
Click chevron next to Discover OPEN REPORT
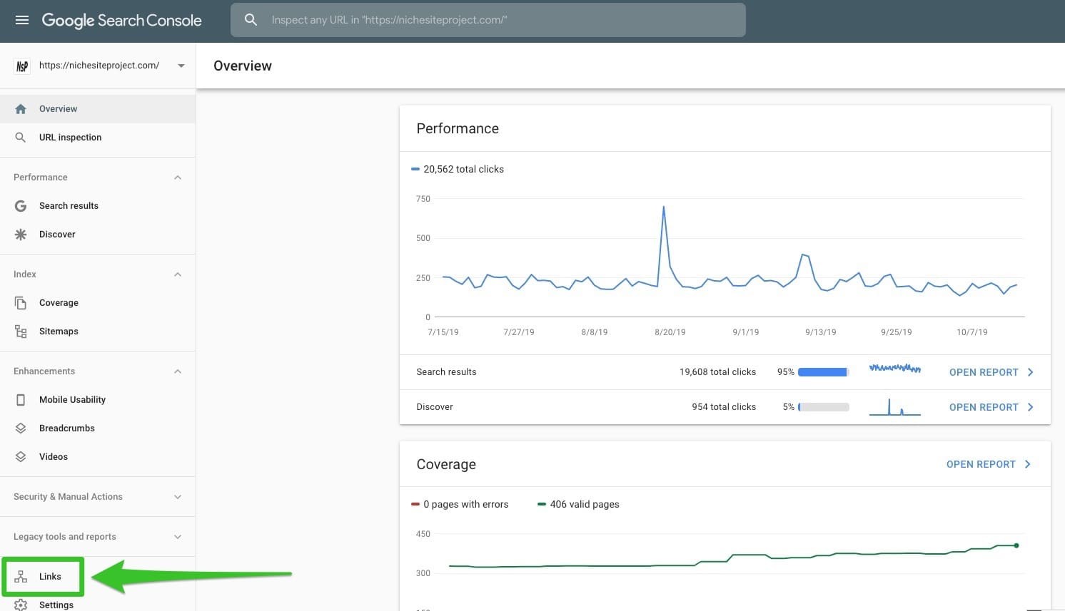pyautogui.click(x=1030, y=407)
